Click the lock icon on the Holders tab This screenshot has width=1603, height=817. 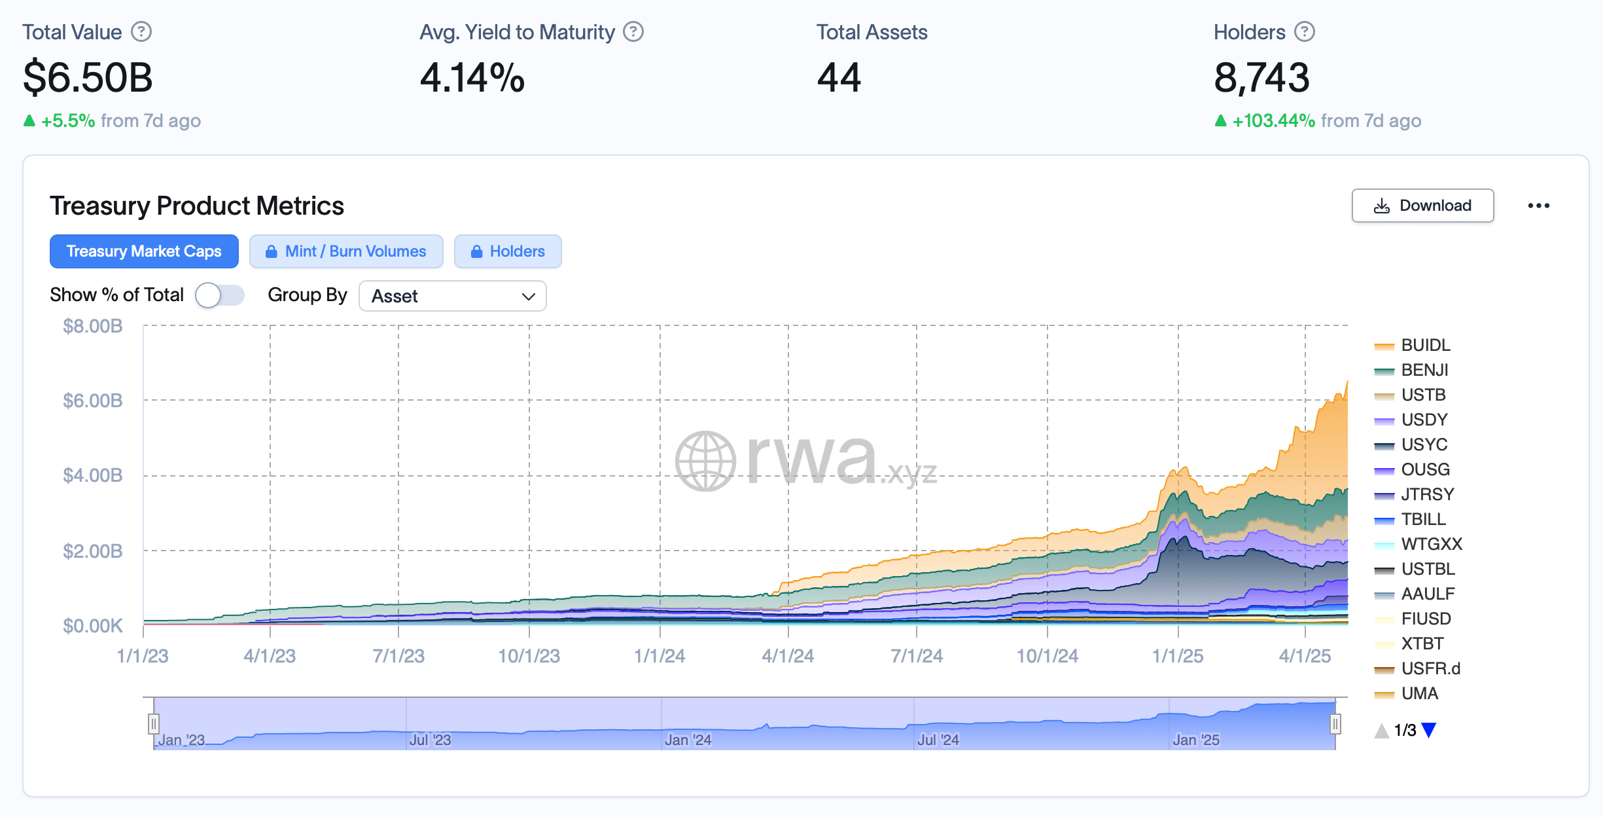(476, 252)
